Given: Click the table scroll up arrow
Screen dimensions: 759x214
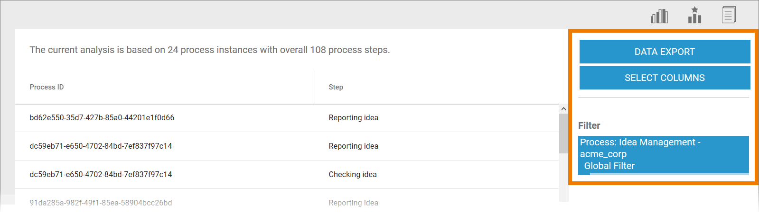Looking at the screenshot, I should pyautogui.click(x=563, y=109).
